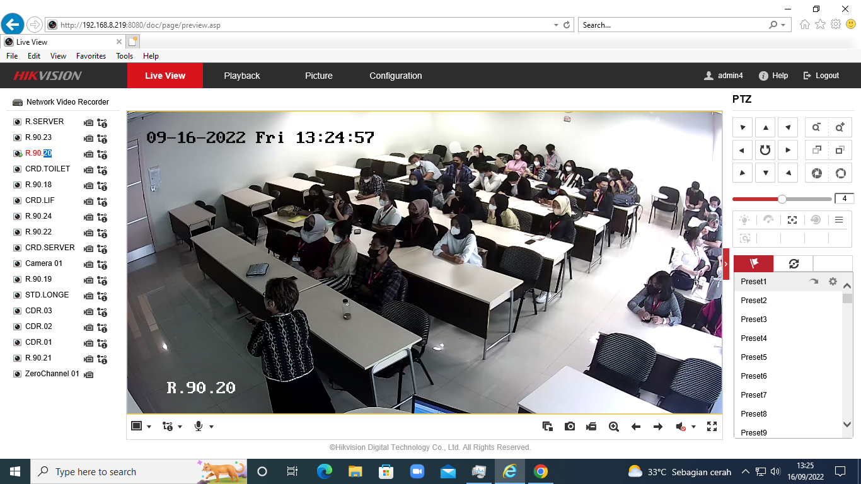
Task: Switch to the PTZ Patrol tab
Action: (x=793, y=263)
